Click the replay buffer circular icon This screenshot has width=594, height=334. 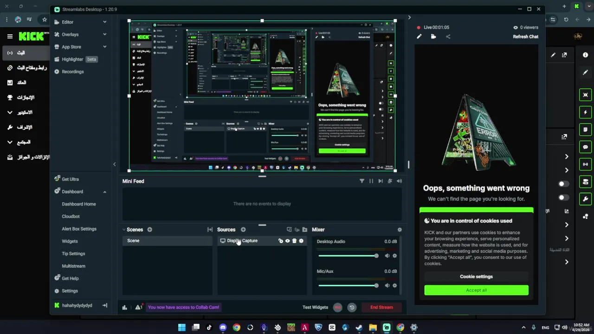(352, 307)
